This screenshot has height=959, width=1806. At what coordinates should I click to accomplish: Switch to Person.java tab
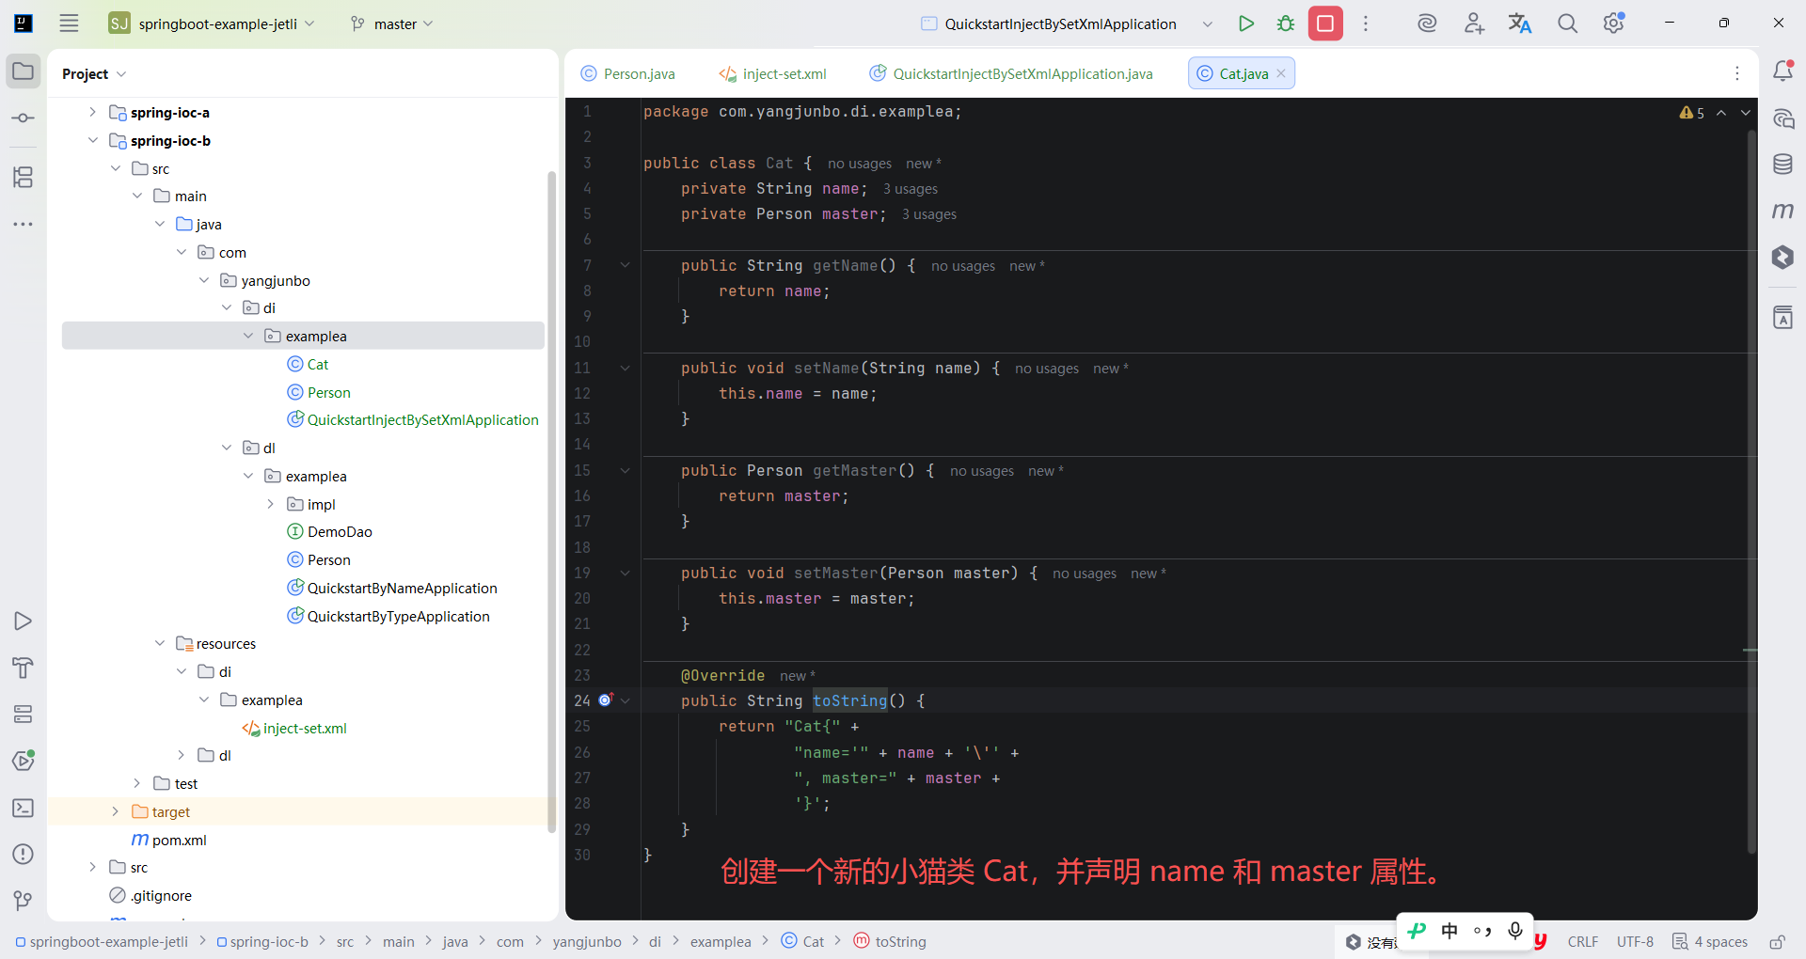(628, 73)
